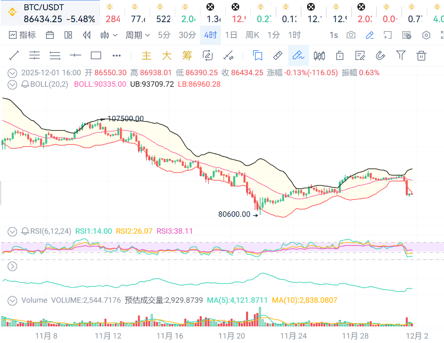
Task: Switch to the 30分 timeframe
Action: (187, 35)
